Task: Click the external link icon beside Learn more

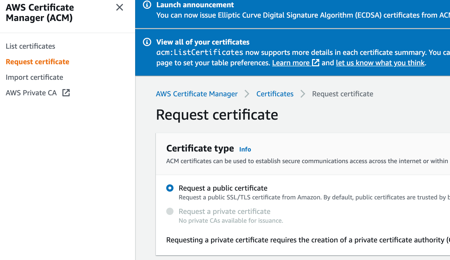Action: [x=316, y=63]
